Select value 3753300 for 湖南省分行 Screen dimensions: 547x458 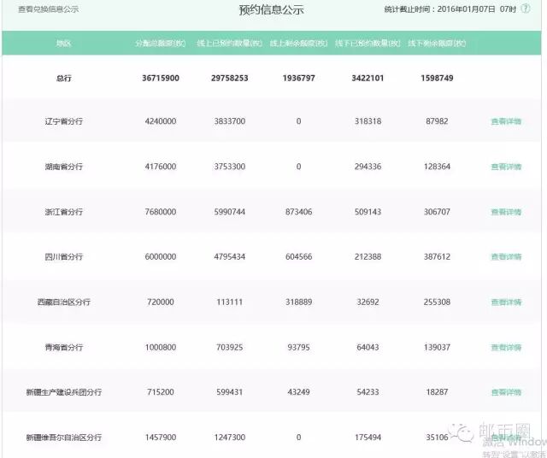(x=230, y=167)
